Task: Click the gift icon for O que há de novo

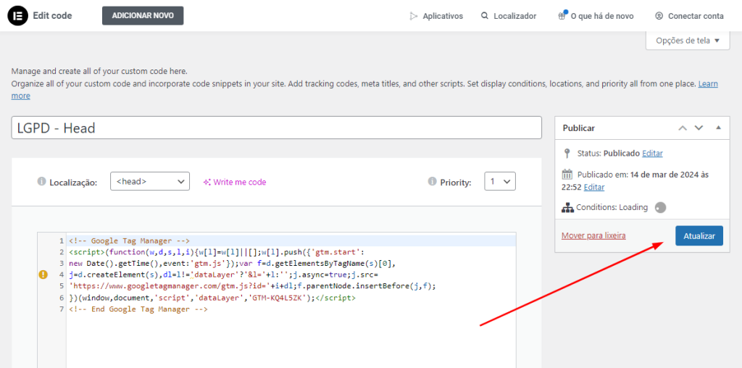Action: (562, 16)
